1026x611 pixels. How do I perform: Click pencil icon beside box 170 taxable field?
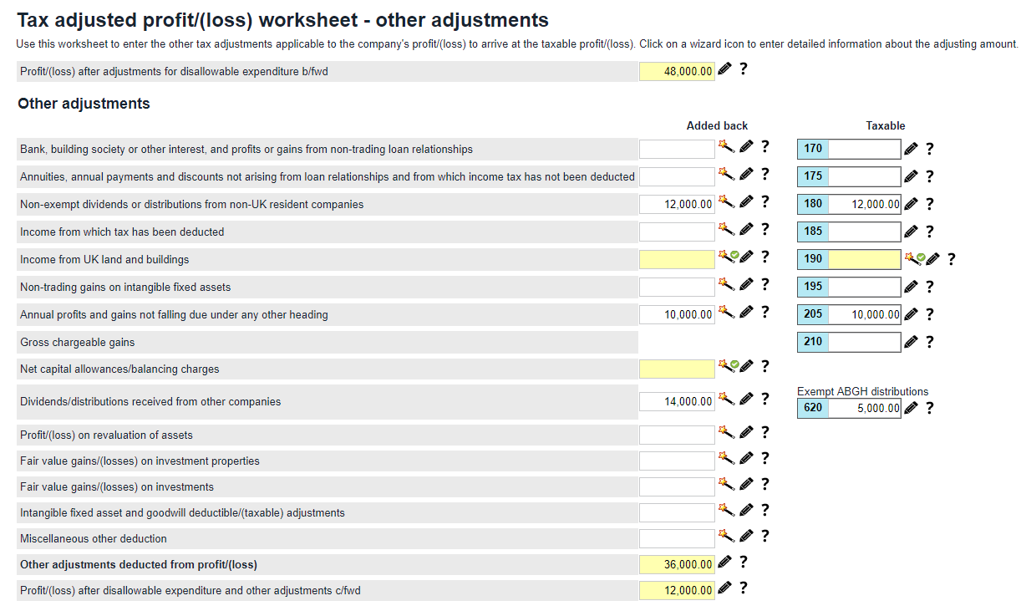tap(912, 150)
